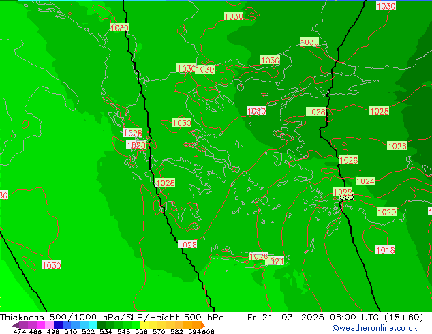Image resolution: width=432 pixels, height=334 pixels.
Task: Click legend value 522
Action: [x=88, y=331]
